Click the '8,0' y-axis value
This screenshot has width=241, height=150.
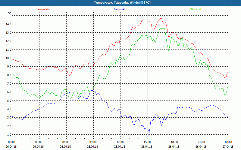click(9, 75)
